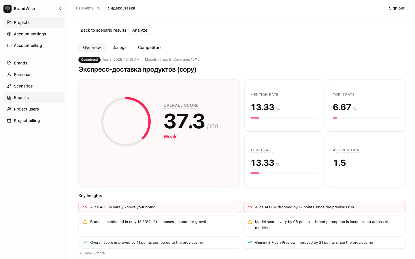Screen dimensions: 415x259
Task: Click the Project billing card icon
Action: [x=9, y=120]
